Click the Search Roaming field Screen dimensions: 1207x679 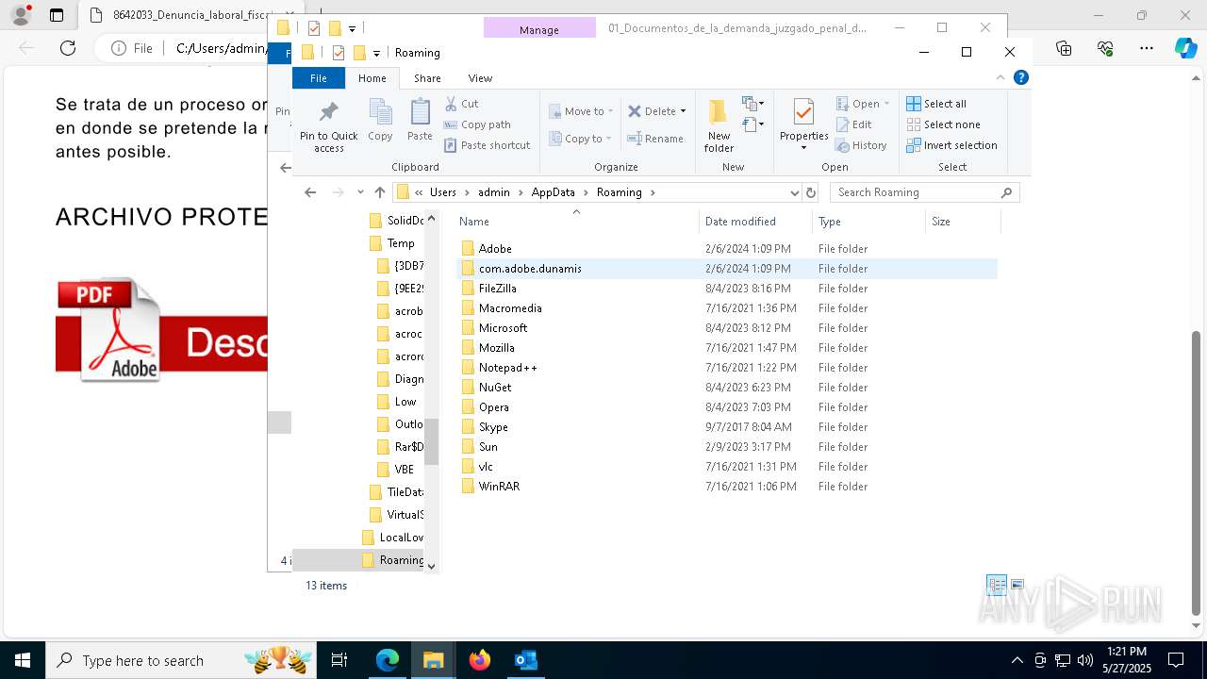924,192
